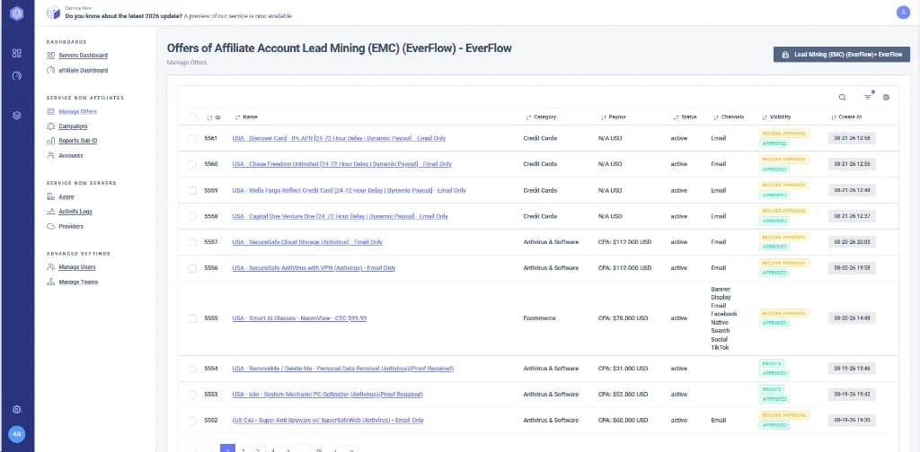Open the Wells Fargo Reflect Credit Card offer

pos(349,190)
